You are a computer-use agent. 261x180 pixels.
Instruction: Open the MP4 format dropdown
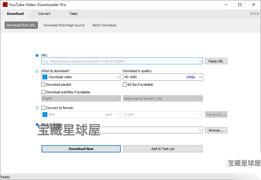coord(81,115)
